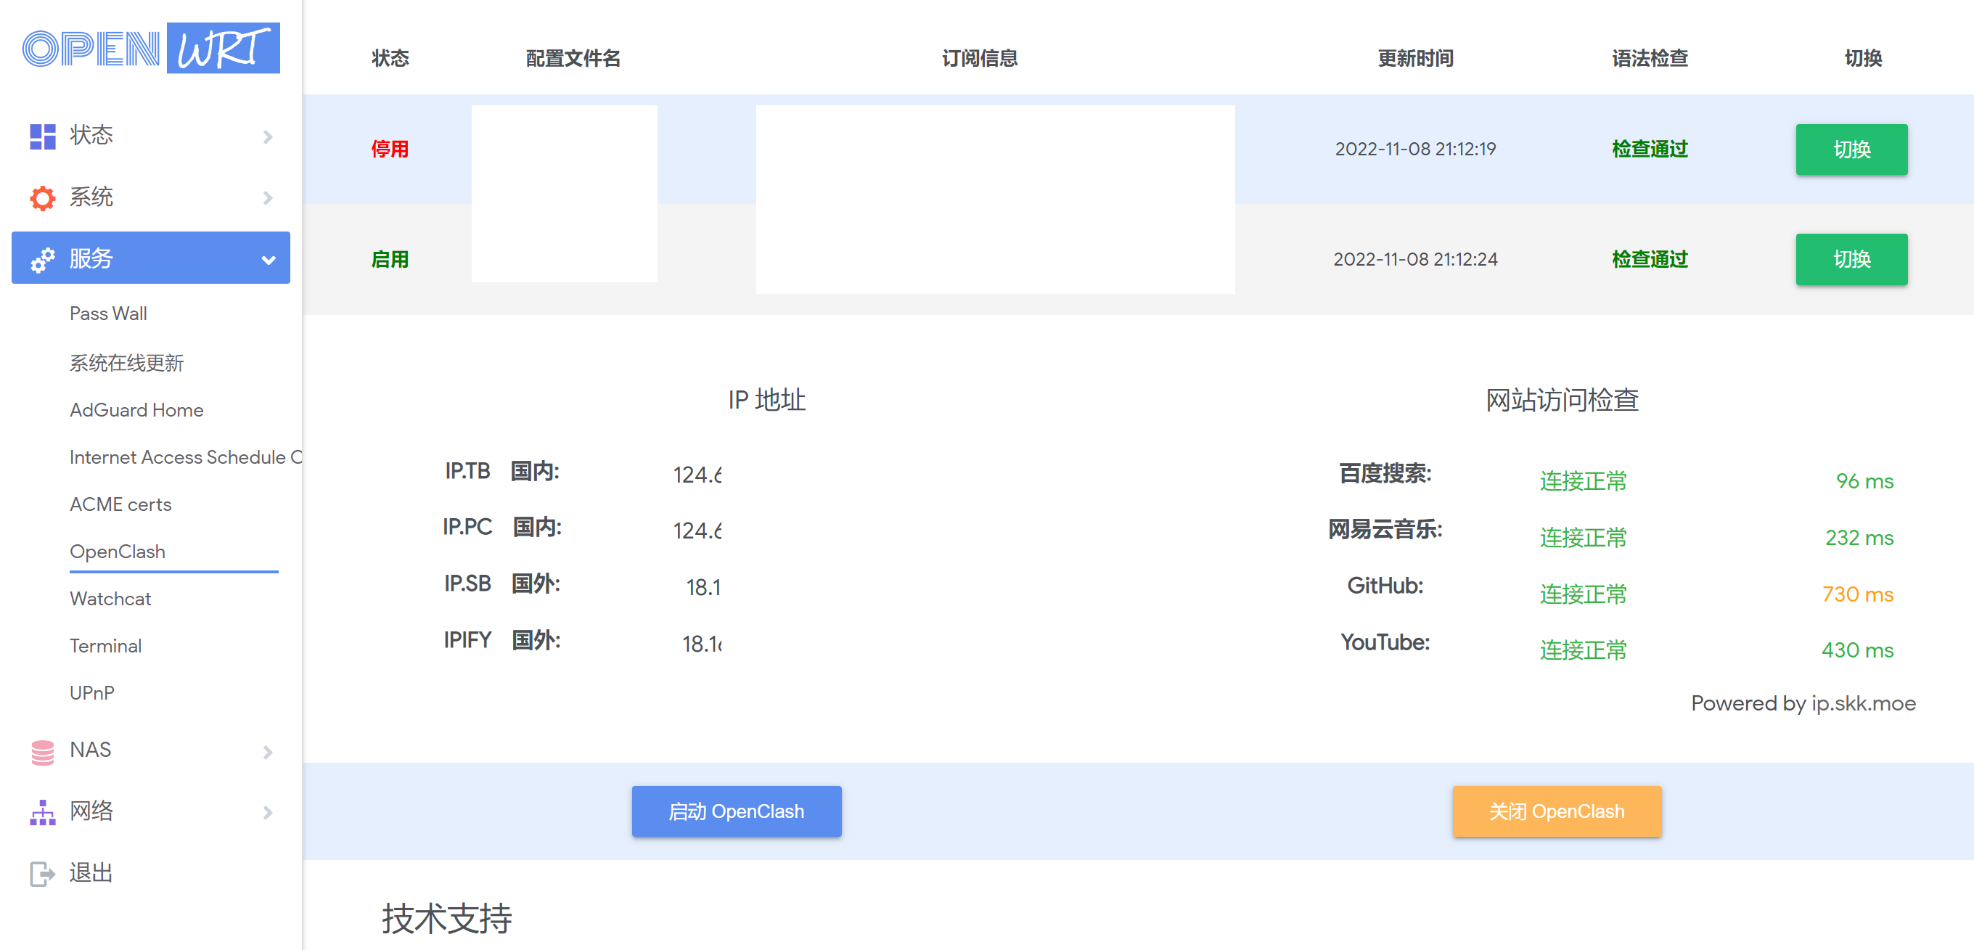Click update time 2022-11-08 21:12:24

tap(1415, 260)
